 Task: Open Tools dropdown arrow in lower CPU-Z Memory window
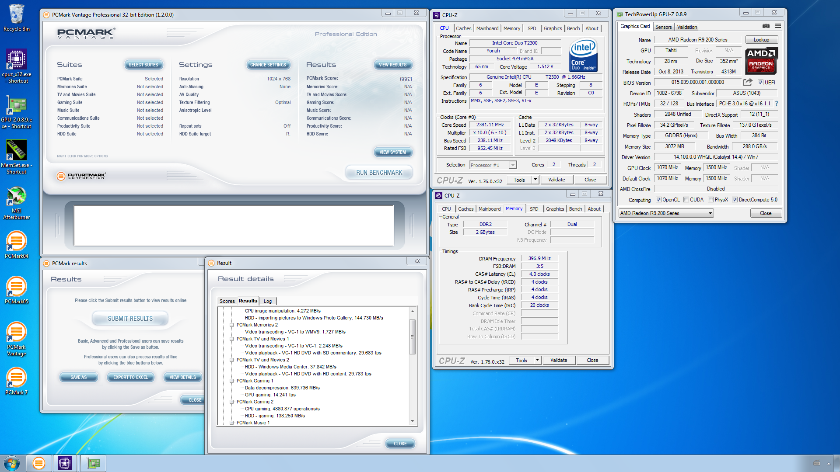(x=537, y=360)
